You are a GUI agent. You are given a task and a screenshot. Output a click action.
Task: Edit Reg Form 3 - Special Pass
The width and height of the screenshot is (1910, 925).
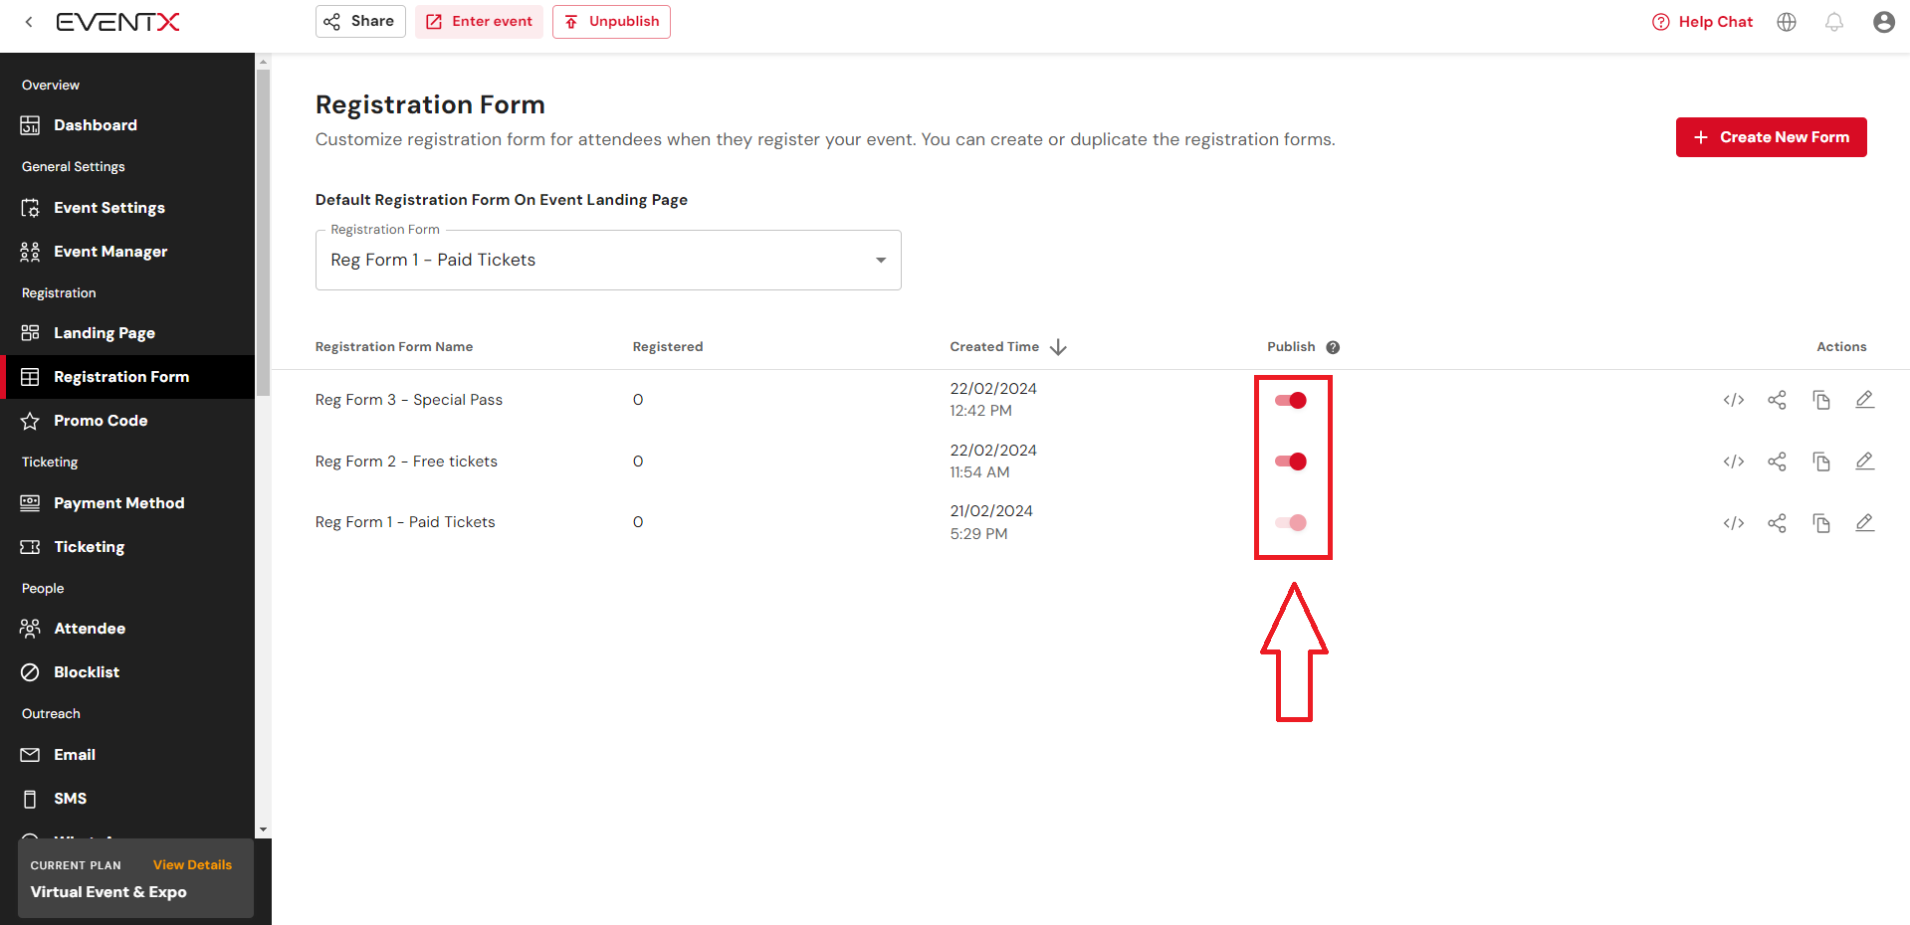(x=1865, y=400)
